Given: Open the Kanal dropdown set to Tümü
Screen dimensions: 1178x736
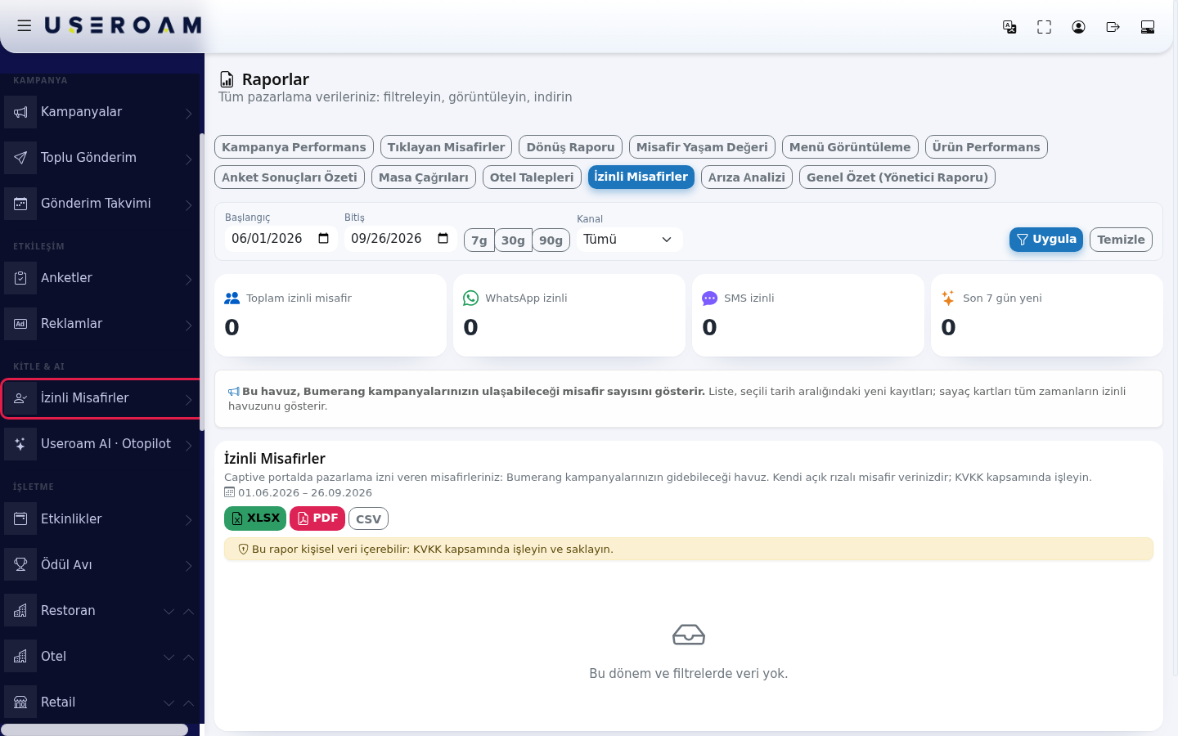Looking at the screenshot, I should pos(629,240).
